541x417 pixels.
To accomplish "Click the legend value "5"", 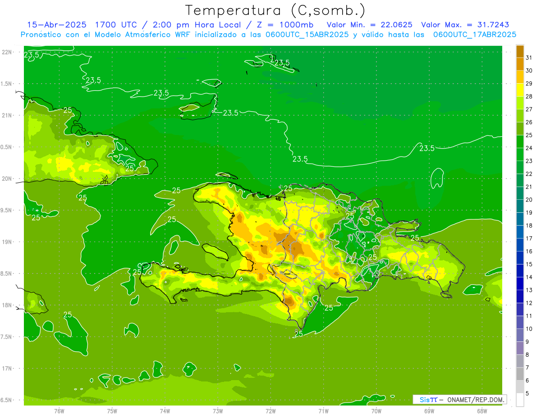I will point(527,394).
